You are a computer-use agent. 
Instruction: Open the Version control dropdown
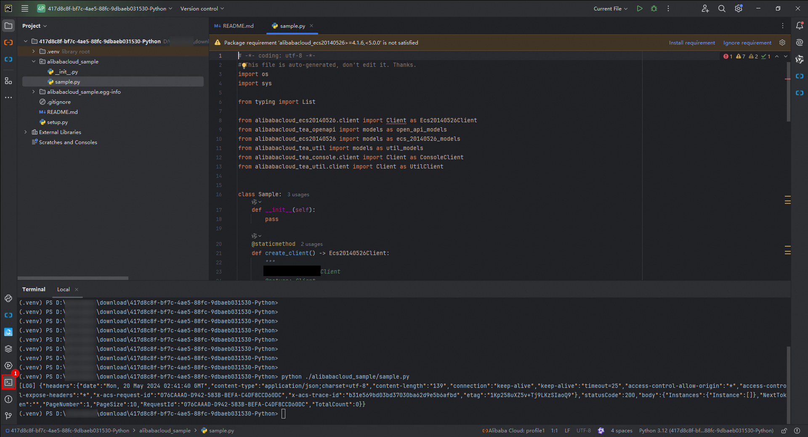coord(202,8)
